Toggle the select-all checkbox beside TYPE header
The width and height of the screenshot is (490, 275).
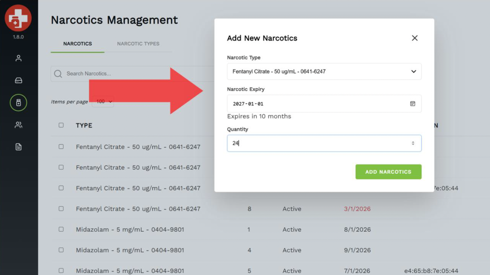pos(61,125)
